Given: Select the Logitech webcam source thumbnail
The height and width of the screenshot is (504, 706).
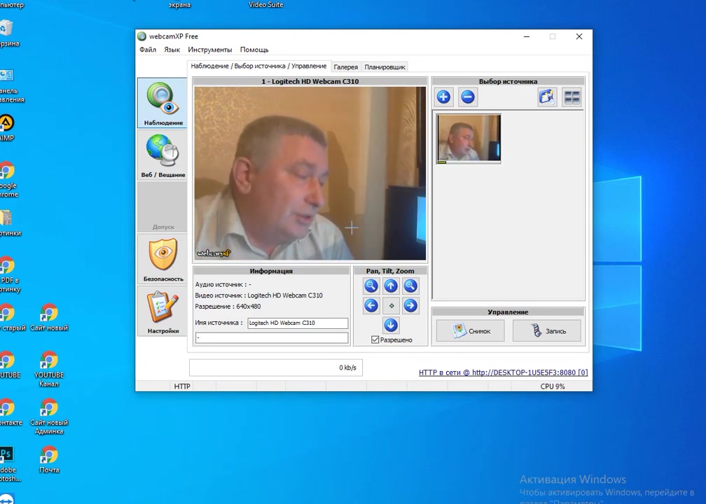Looking at the screenshot, I should 469,139.
